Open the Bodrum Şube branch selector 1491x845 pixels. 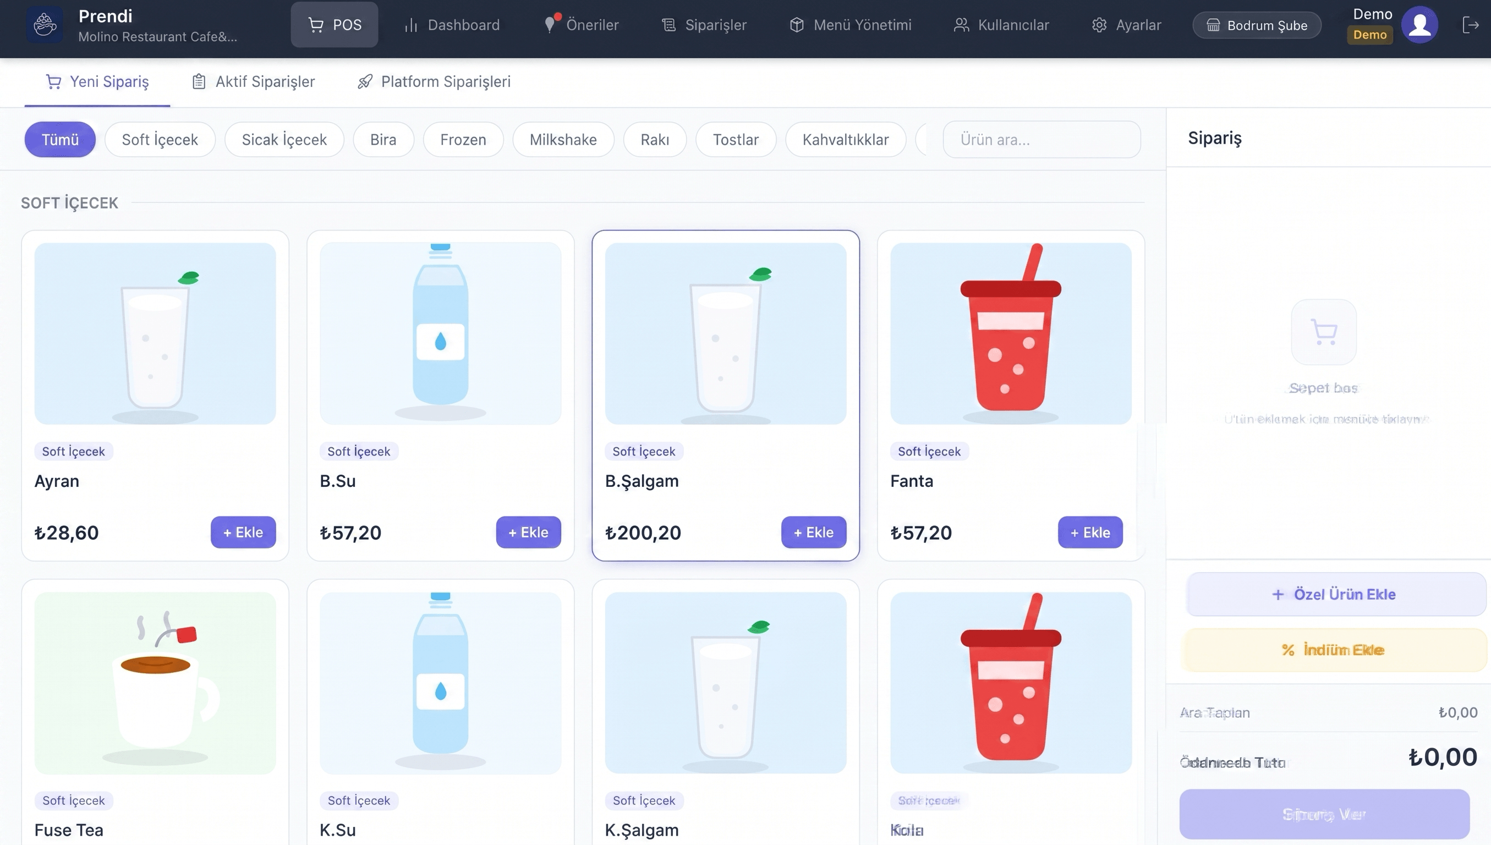pyautogui.click(x=1257, y=25)
